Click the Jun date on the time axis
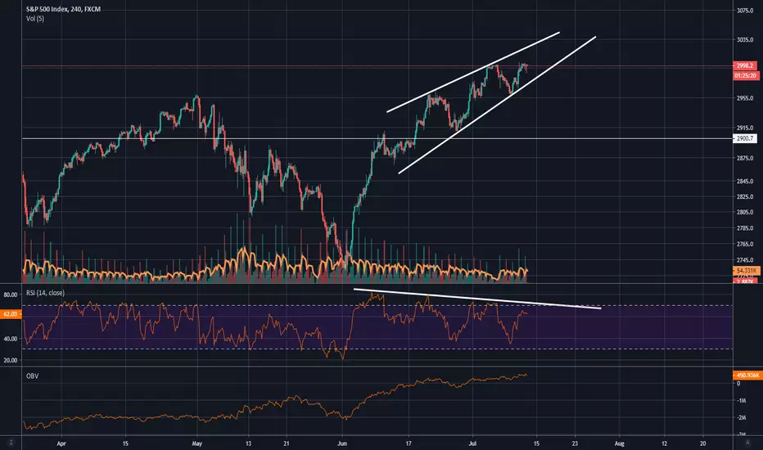763x450 pixels. click(x=342, y=443)
